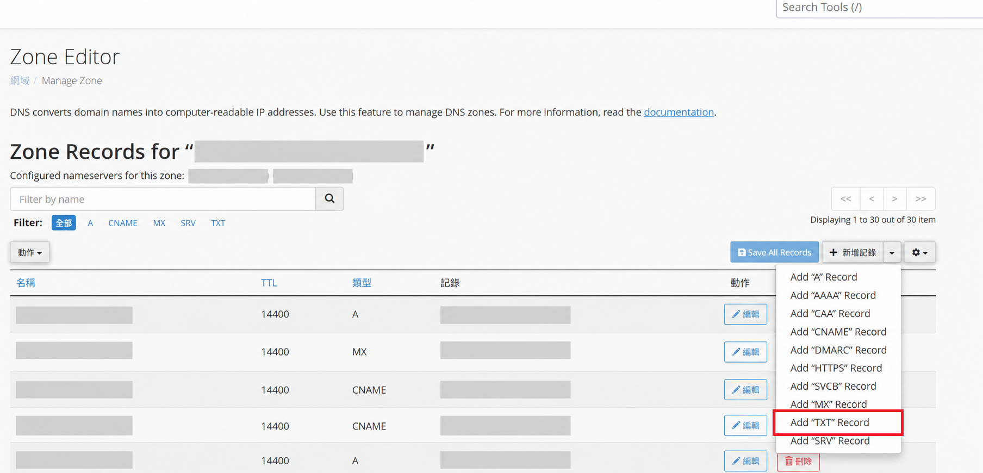
Task: Open the documentation link
Action: point(679,112)
